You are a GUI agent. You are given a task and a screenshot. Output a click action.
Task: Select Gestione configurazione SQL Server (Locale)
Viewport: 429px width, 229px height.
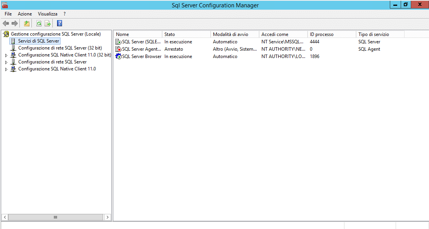[56, 34]
